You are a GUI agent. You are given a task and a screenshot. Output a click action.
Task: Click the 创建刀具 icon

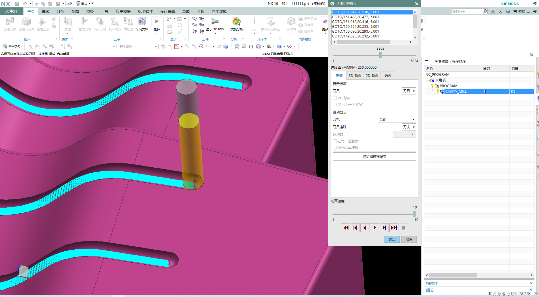click(x=10, y=24)
